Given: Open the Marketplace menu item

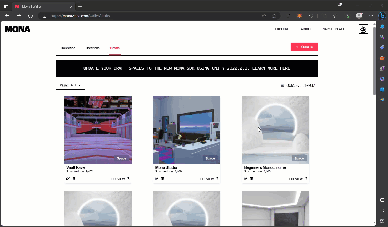Looking at the screenshot, I should click(334, 29).
